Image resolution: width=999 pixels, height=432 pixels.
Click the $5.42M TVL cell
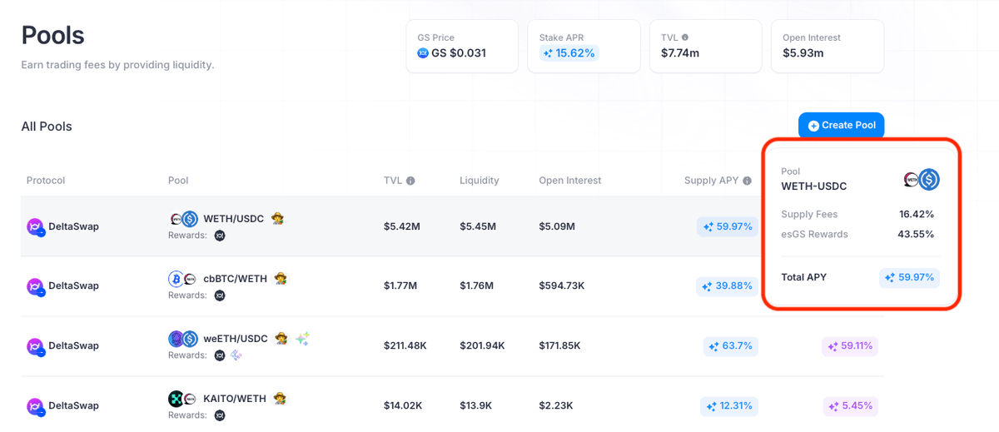[x=400, y=226]
